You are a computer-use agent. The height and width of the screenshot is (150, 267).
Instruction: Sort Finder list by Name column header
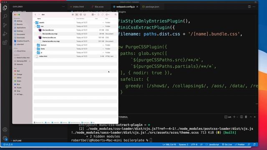coord(39,19)
